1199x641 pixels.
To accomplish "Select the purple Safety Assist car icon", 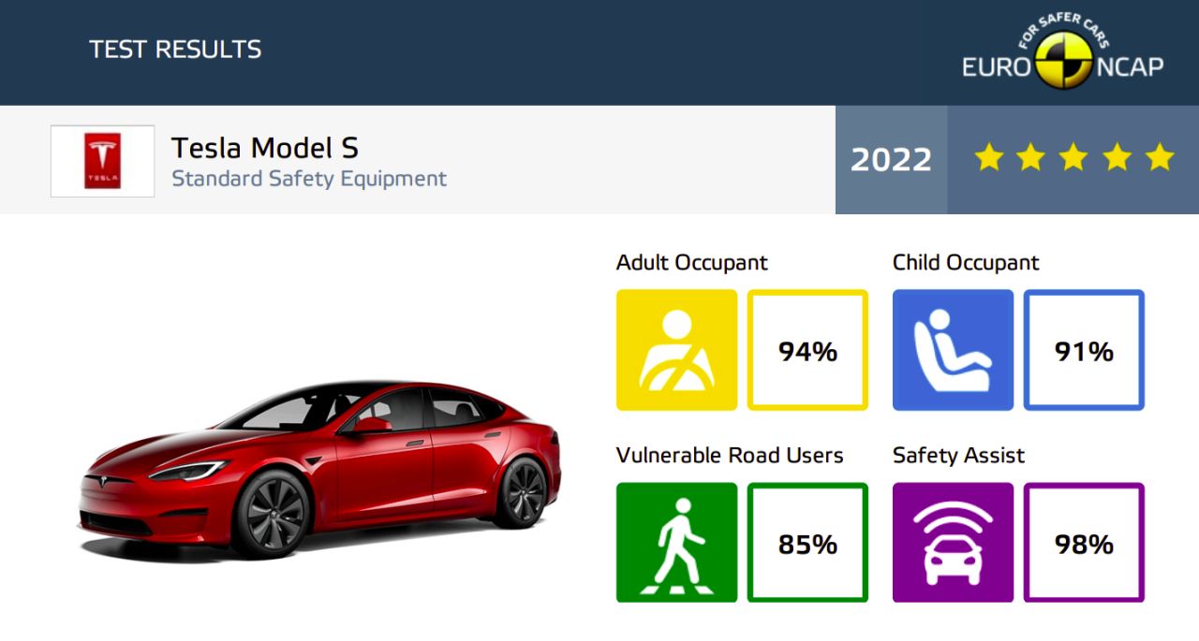I will point(953,543).
